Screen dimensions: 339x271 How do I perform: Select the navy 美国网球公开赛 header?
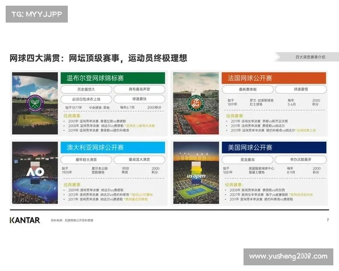point(274,147)
